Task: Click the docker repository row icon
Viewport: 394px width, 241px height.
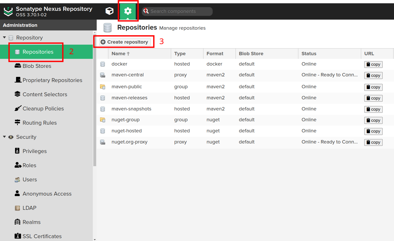Action: [103, 64]
